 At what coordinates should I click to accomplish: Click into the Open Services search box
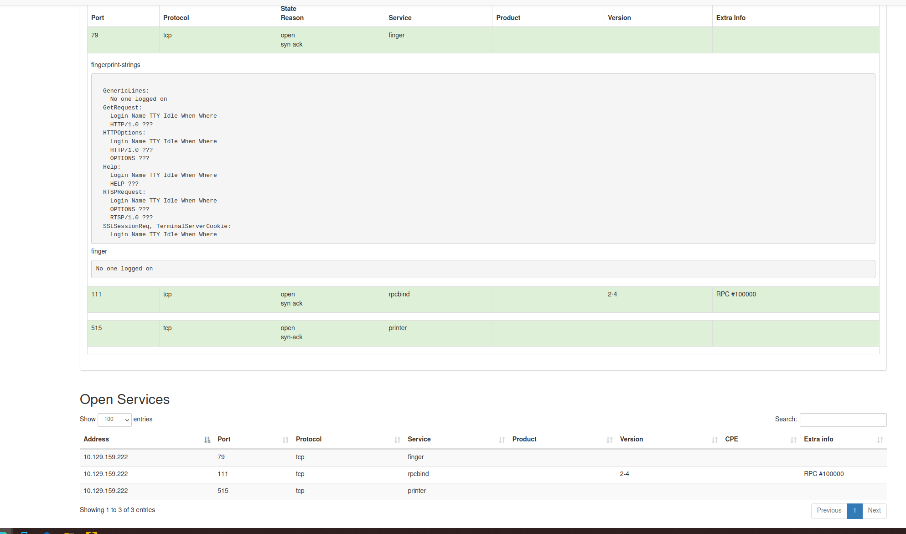coord(843,420)
